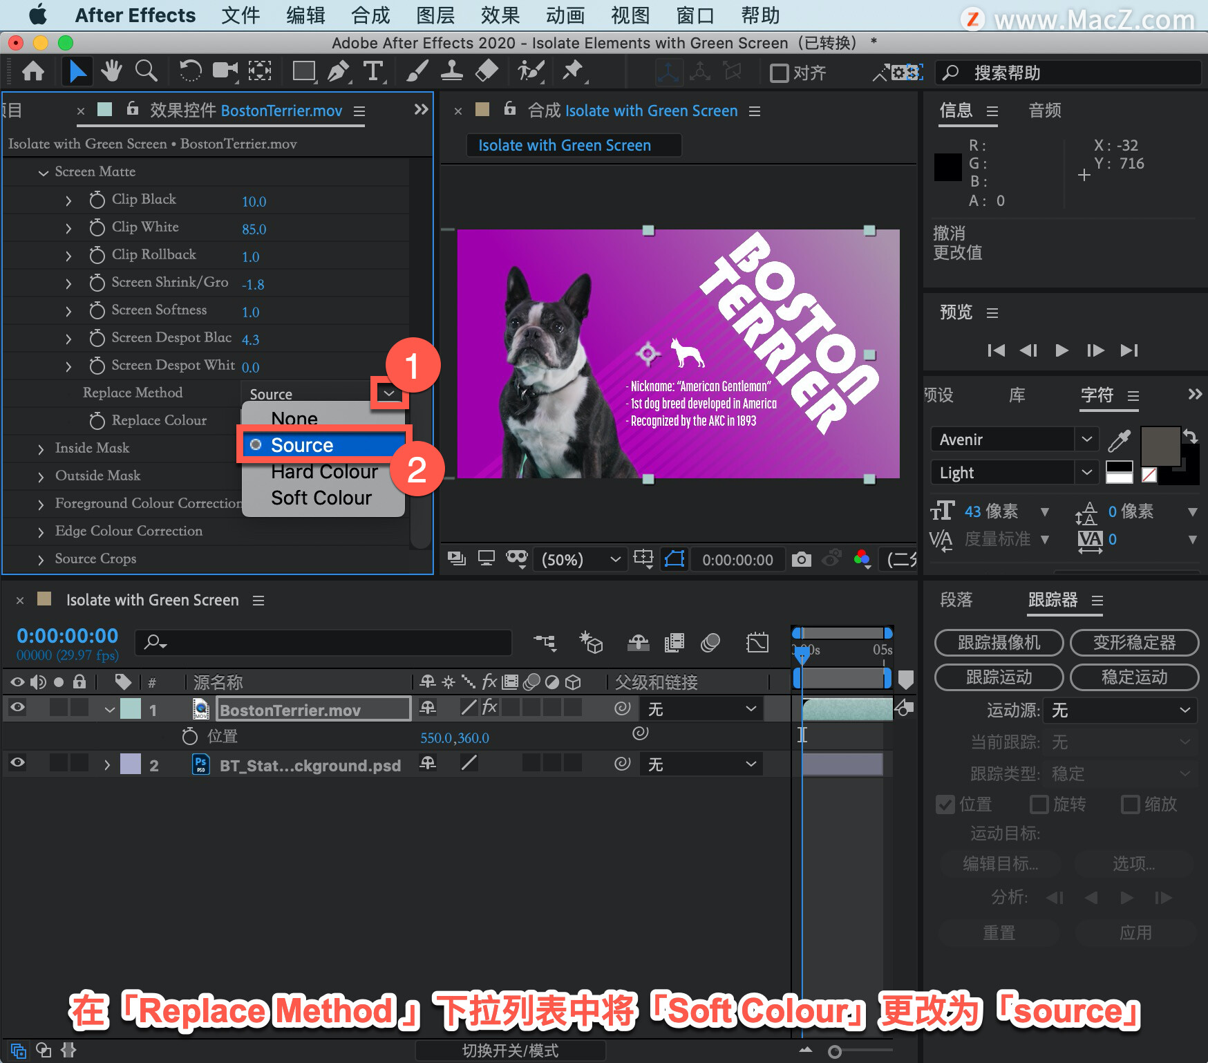Click teal label color of layer 1
Screen dimensions: 1208x1063
pyautogui.click(x=131, y=708)
